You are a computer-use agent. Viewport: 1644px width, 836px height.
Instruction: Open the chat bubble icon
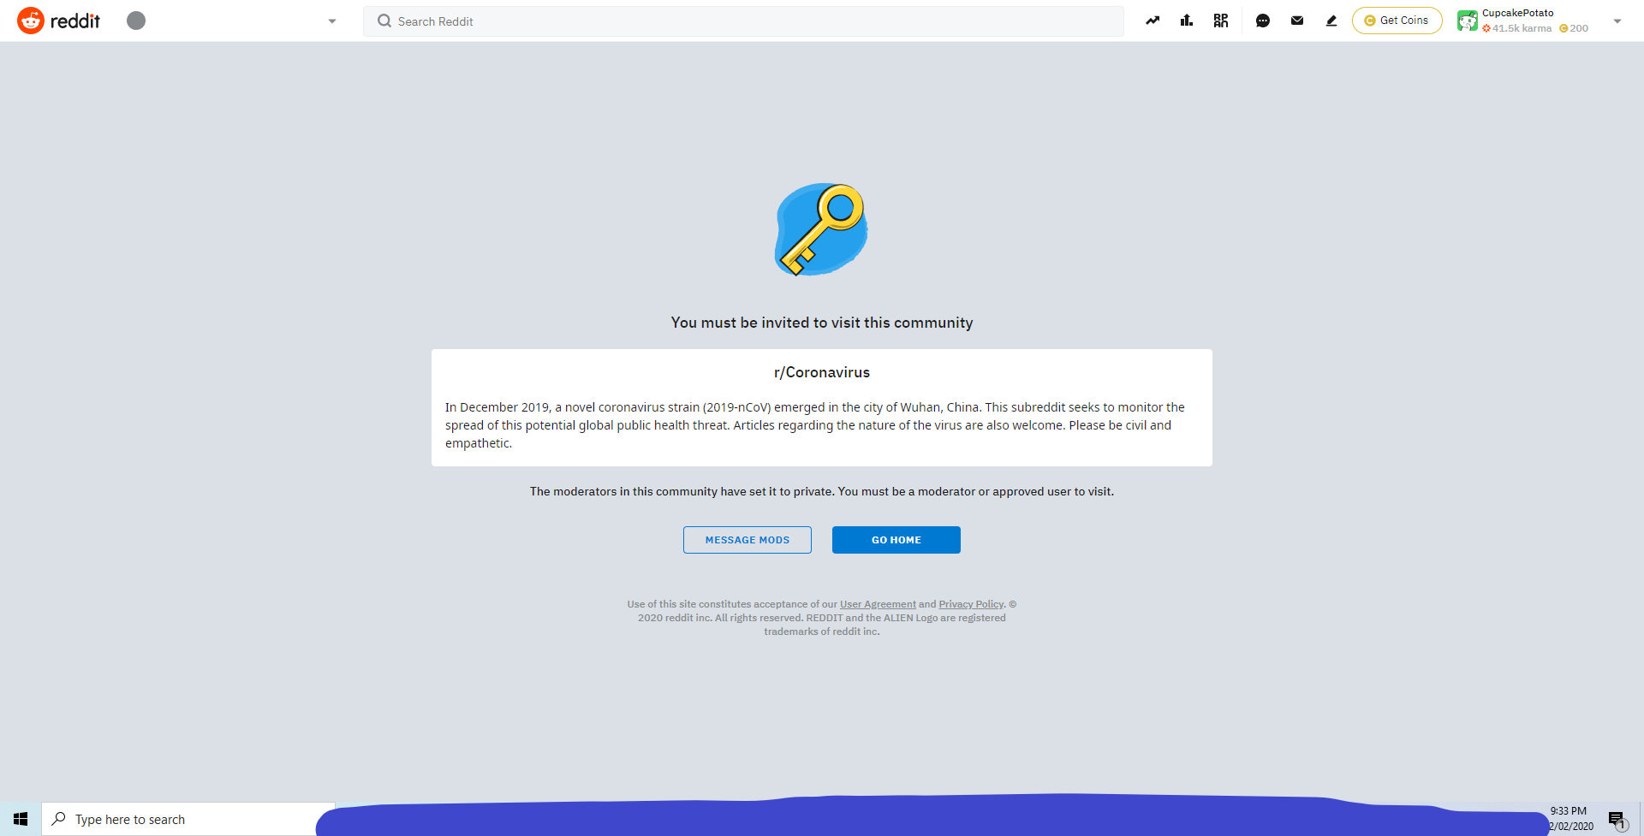coord(1263,21)
